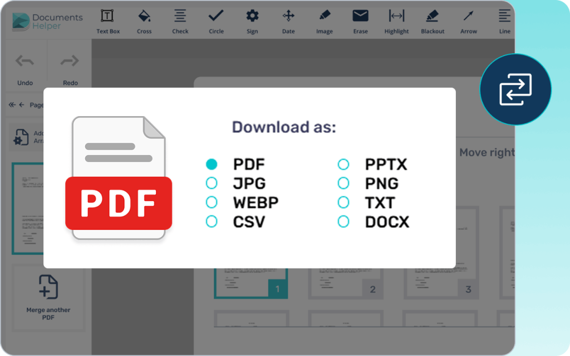Select the Text Box tool
Screen dimensions: 570x356
click(108, 21)
